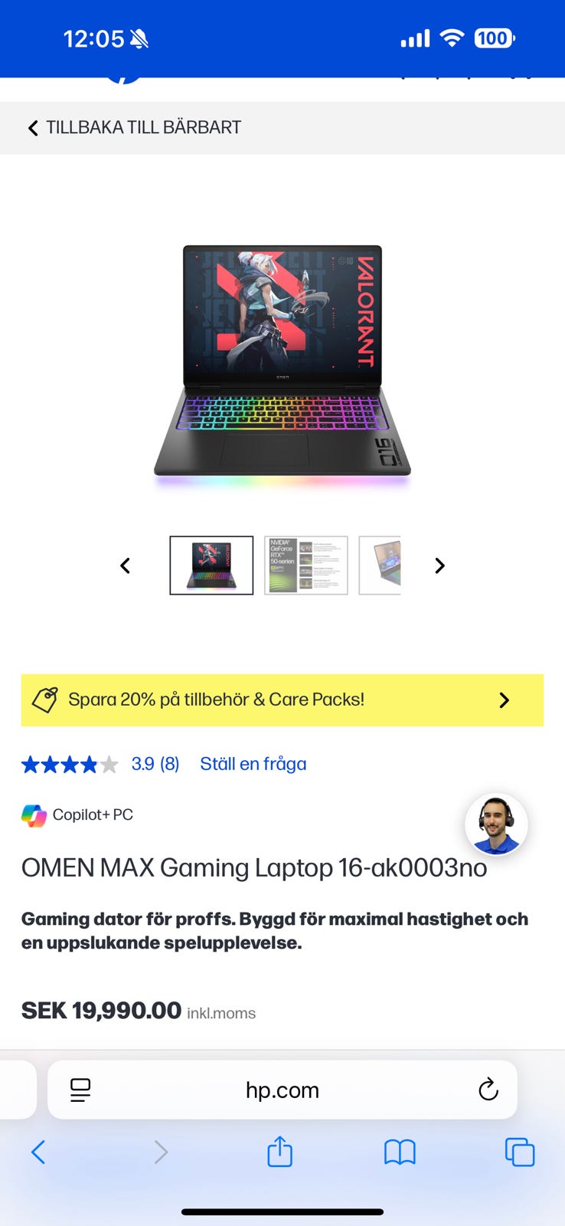Show previous product image thumbnail arrow

(x=126, y=565)
